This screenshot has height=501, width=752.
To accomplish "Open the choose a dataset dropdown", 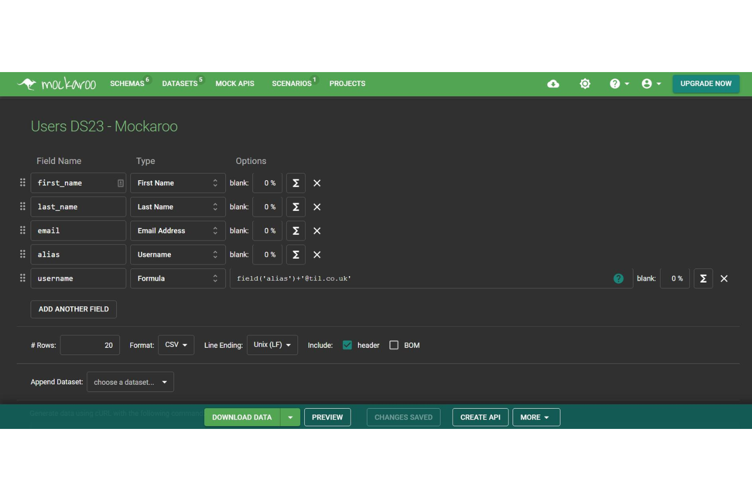I will click(x=131, y=382).
